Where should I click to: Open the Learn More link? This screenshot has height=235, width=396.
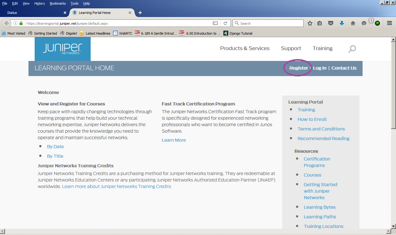(174, 140)
